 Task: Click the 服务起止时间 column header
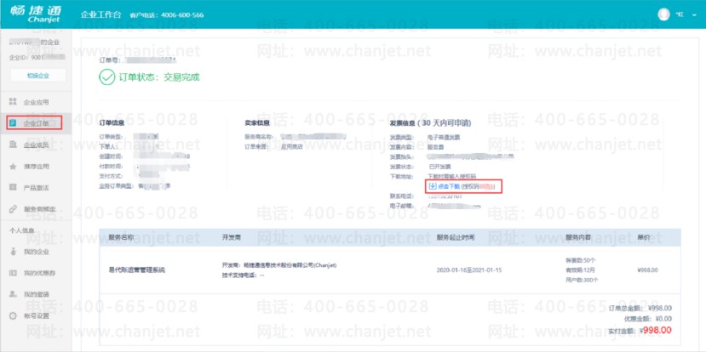click(456, 237)
